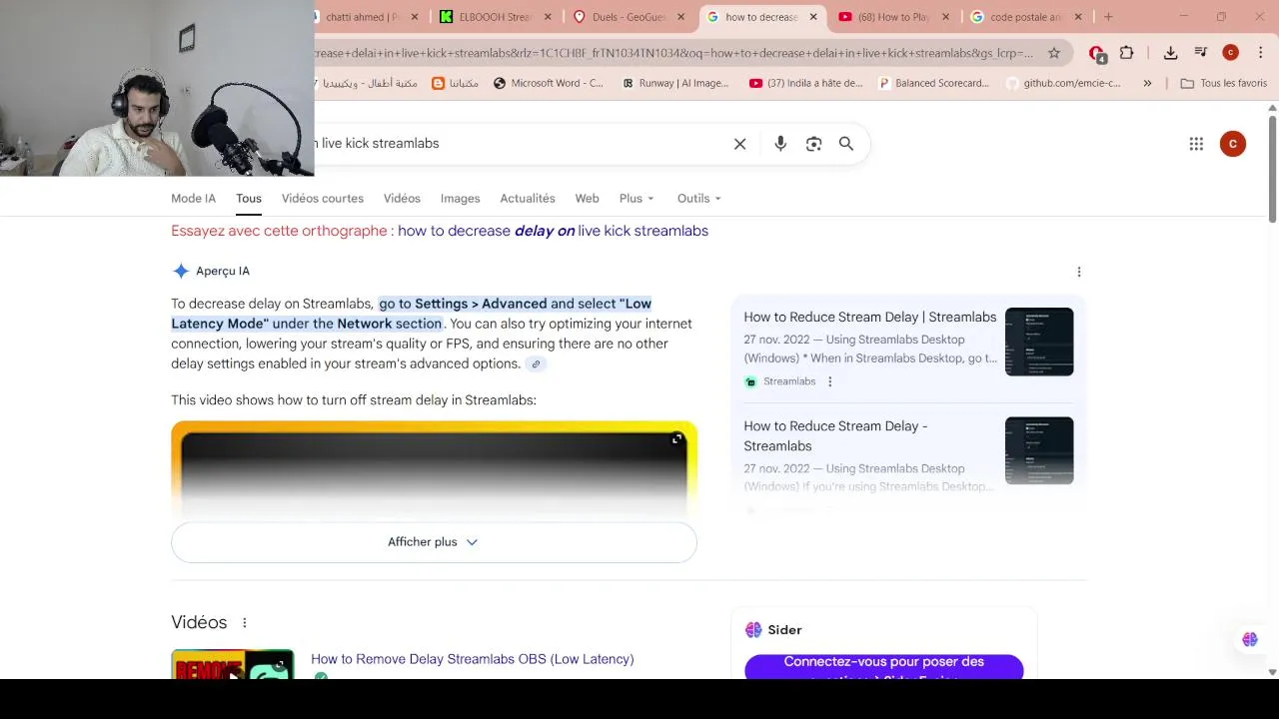Viewport: 1279px width, 719px height.
Task: Play the embedded Streamlabs delay video
Action: tap(434, 471)
